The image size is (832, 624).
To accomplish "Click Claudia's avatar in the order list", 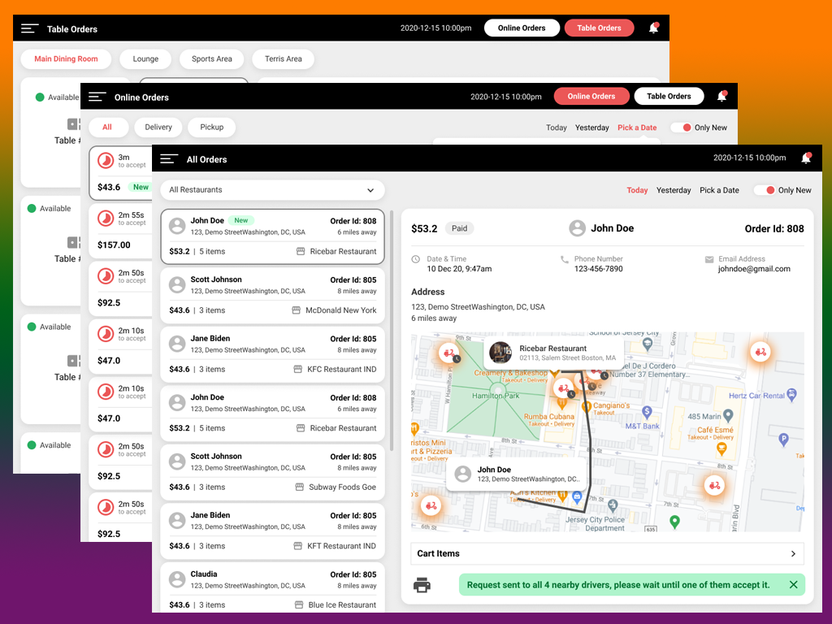I will point(177,579).
